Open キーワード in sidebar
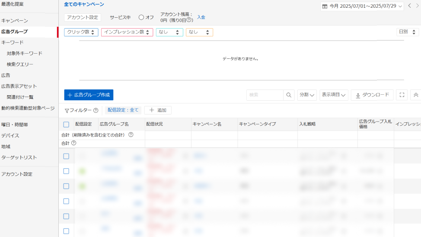The height and width of the screenshot is (237, 421). click(13, 42)
